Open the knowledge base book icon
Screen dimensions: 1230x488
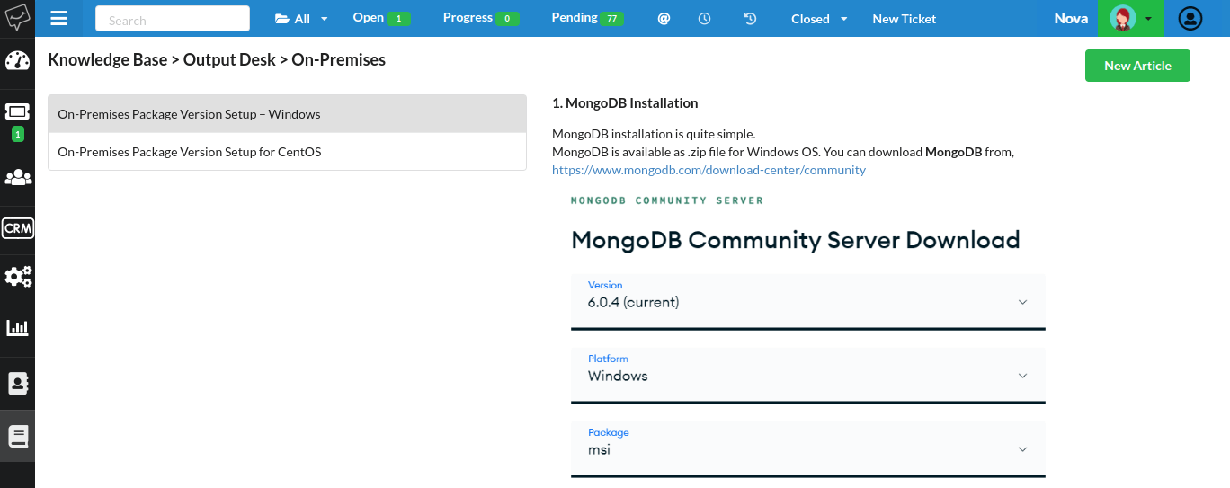tap(17, 437)
